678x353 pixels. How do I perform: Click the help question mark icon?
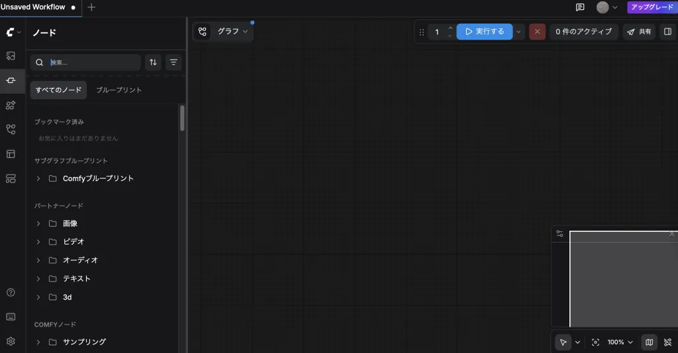coord(11,292)
